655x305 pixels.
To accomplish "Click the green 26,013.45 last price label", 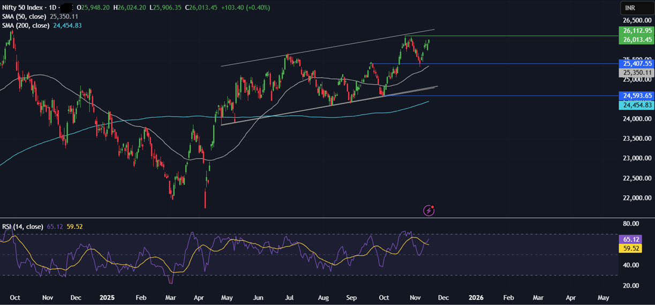I will pos(637,40).
